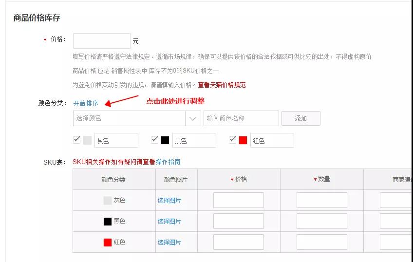Uncheck the 黑色 color checkbox
Image resolution: width=413 pixels, height=262 pixels.
point(154,140)
